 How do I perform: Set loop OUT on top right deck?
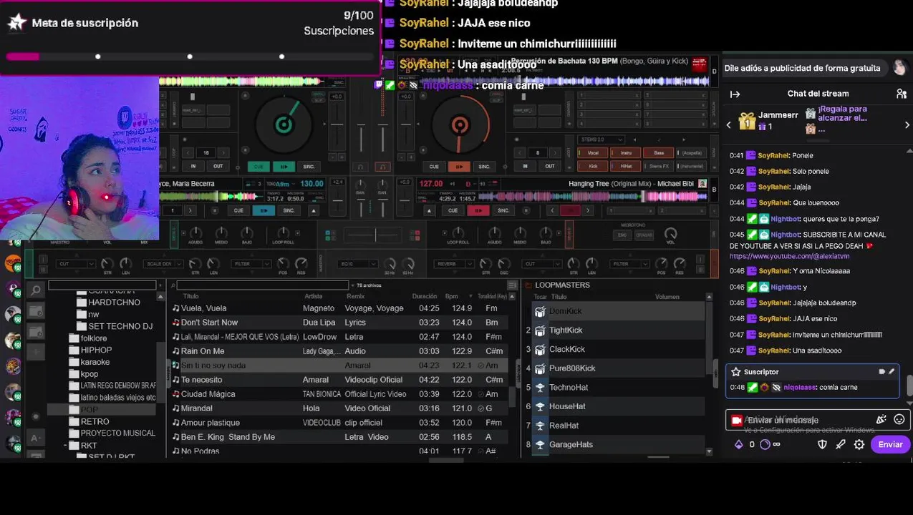click(x=549, y=167)
